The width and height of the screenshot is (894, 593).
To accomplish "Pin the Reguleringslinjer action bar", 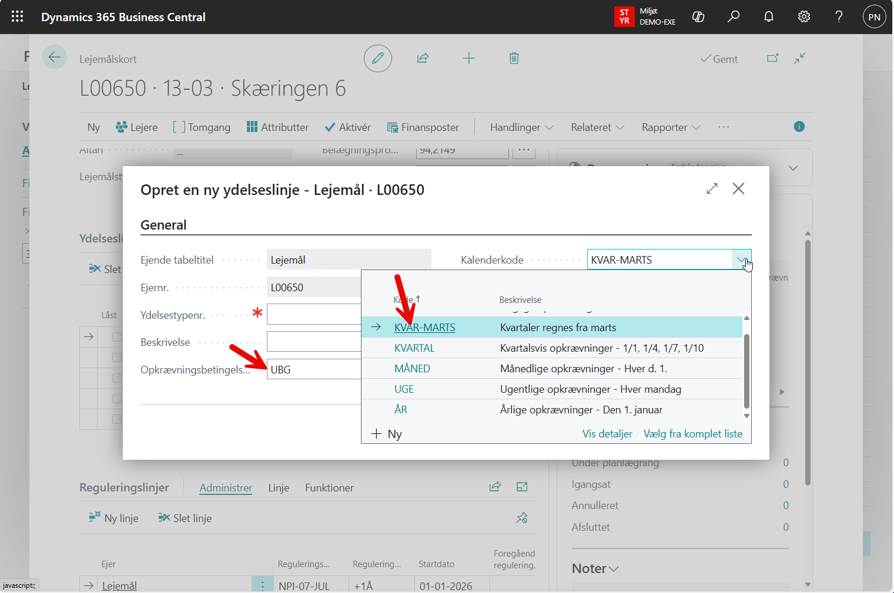I will click(522, 518).
